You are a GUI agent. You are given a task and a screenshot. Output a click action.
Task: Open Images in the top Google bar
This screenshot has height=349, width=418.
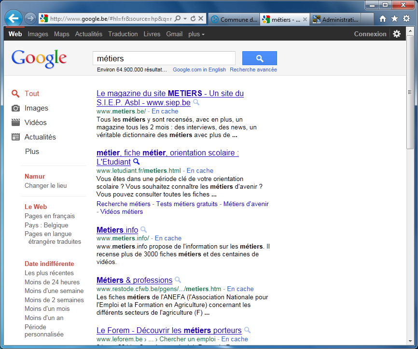pos(38,34)
